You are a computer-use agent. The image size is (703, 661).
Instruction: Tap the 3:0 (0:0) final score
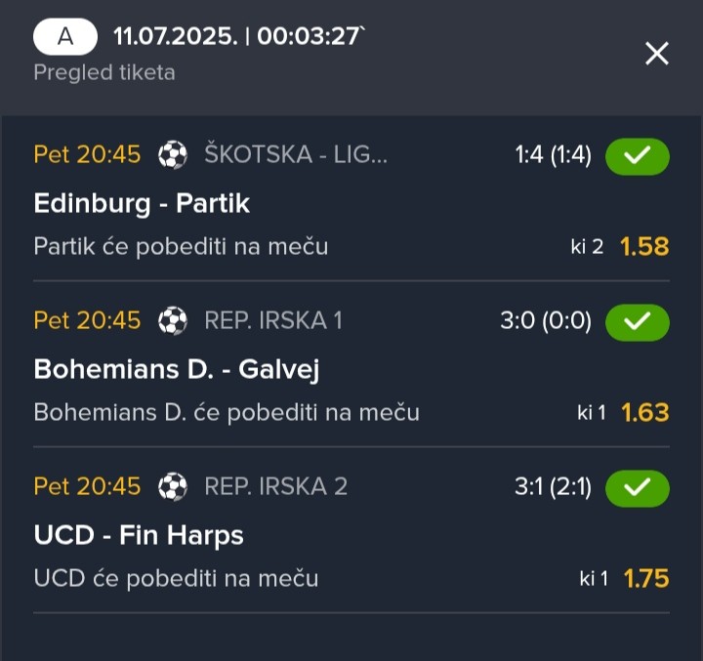coord(546,321)
